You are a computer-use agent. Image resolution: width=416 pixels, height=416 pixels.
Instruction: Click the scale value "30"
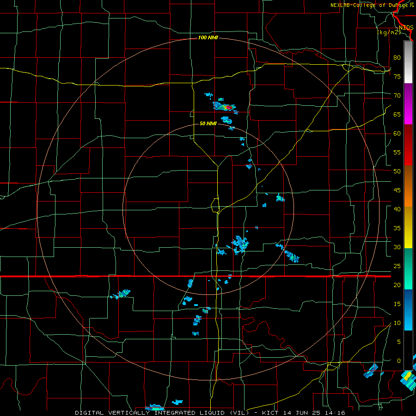click(397, 247)
